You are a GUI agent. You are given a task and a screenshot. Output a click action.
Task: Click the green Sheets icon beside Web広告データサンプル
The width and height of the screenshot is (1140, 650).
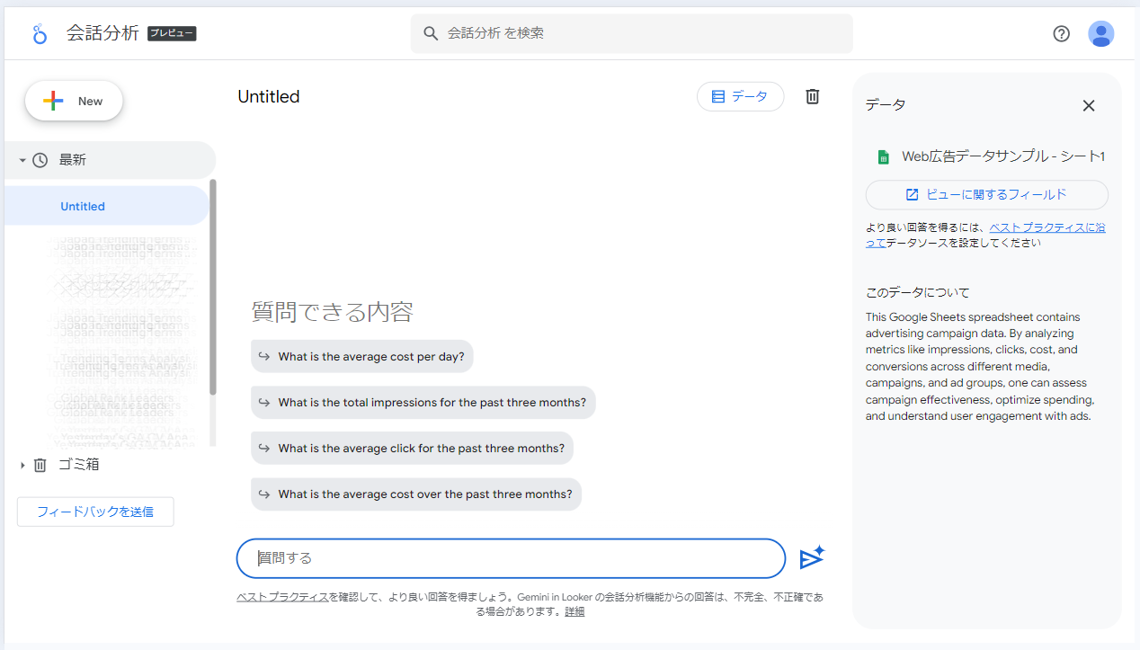[x=883, y=156]
